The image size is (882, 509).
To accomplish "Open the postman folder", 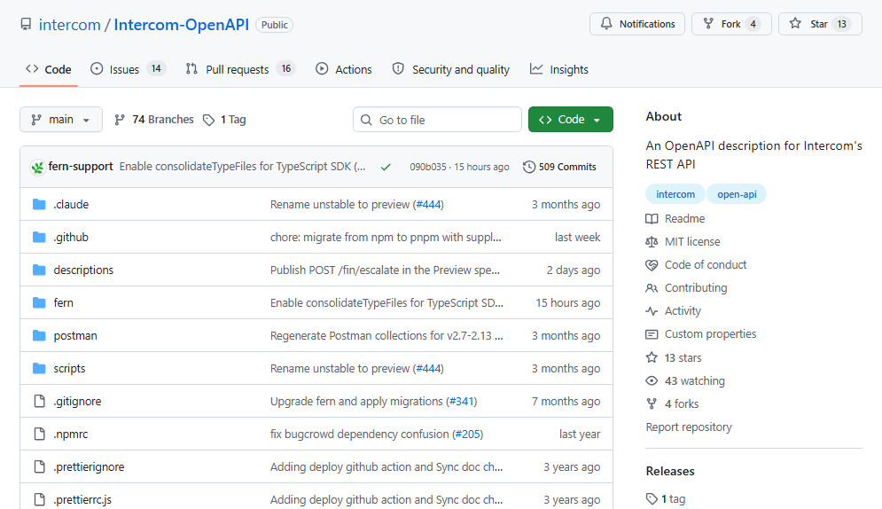I will click(75, 336).
